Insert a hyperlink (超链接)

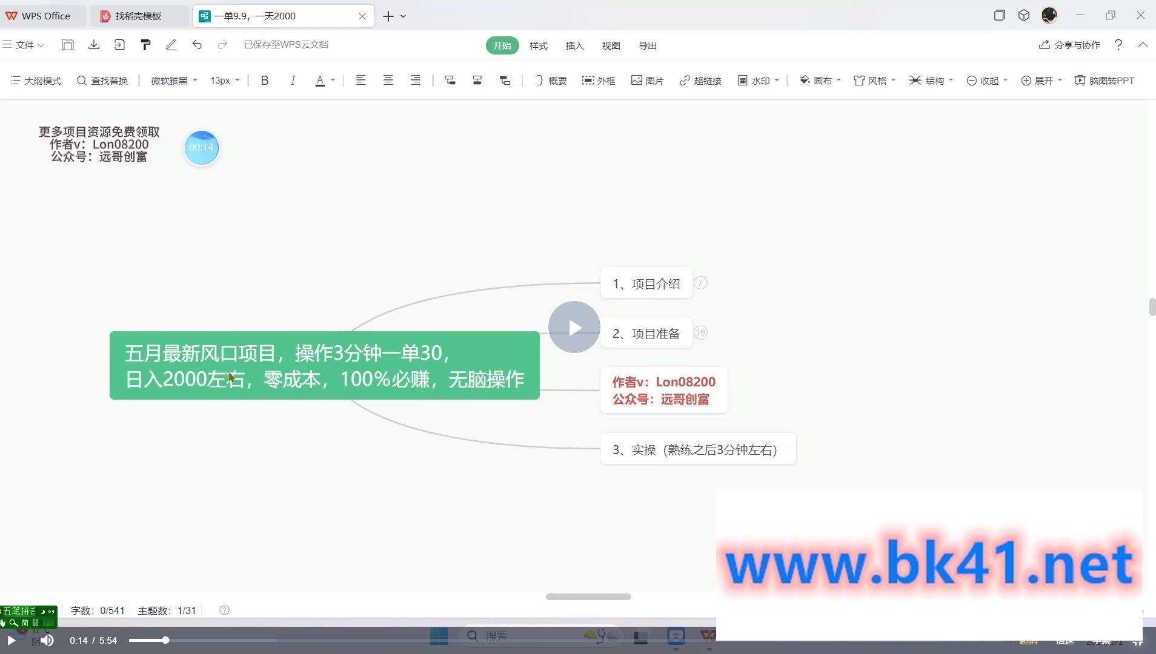point(700,81)
